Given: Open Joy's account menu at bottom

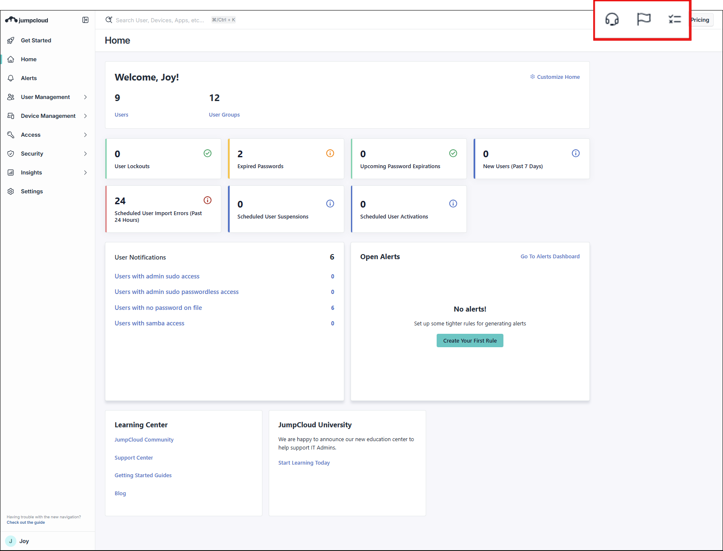Looking at the screenshot, I should pyautogui.click(x=24, y=541).
